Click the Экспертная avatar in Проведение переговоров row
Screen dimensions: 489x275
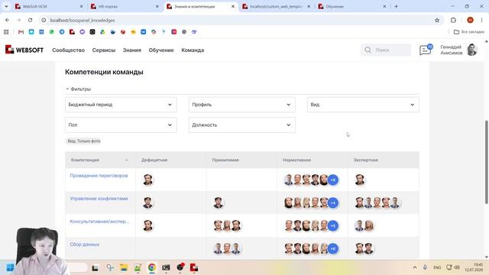[360, 180]
